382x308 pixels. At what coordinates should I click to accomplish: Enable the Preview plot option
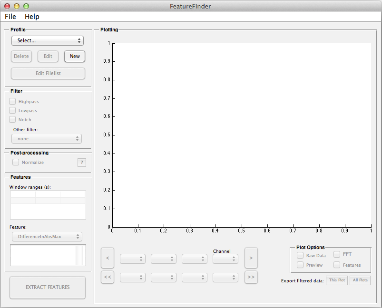[300, 265]
